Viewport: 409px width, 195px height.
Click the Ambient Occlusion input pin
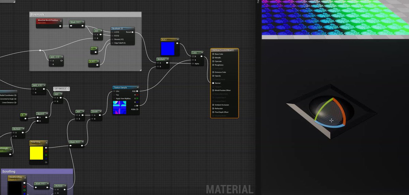[213, 105]
